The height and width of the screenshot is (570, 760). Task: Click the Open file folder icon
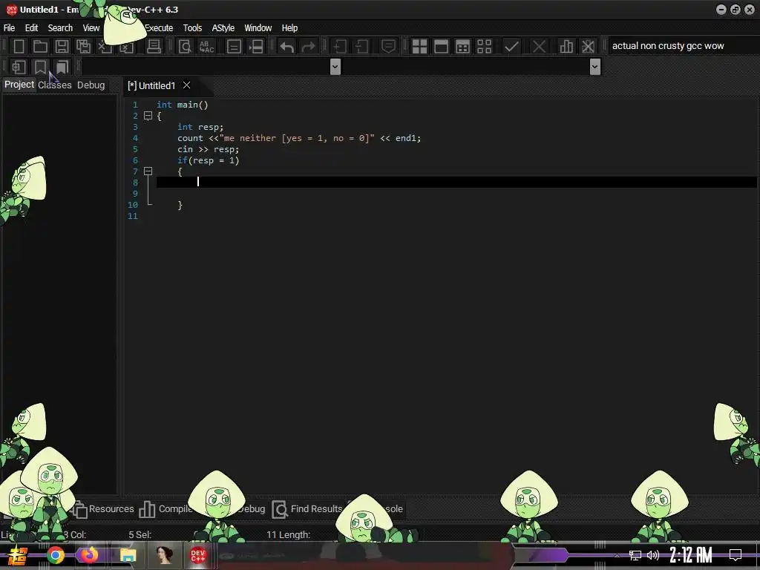coord(40,47)
